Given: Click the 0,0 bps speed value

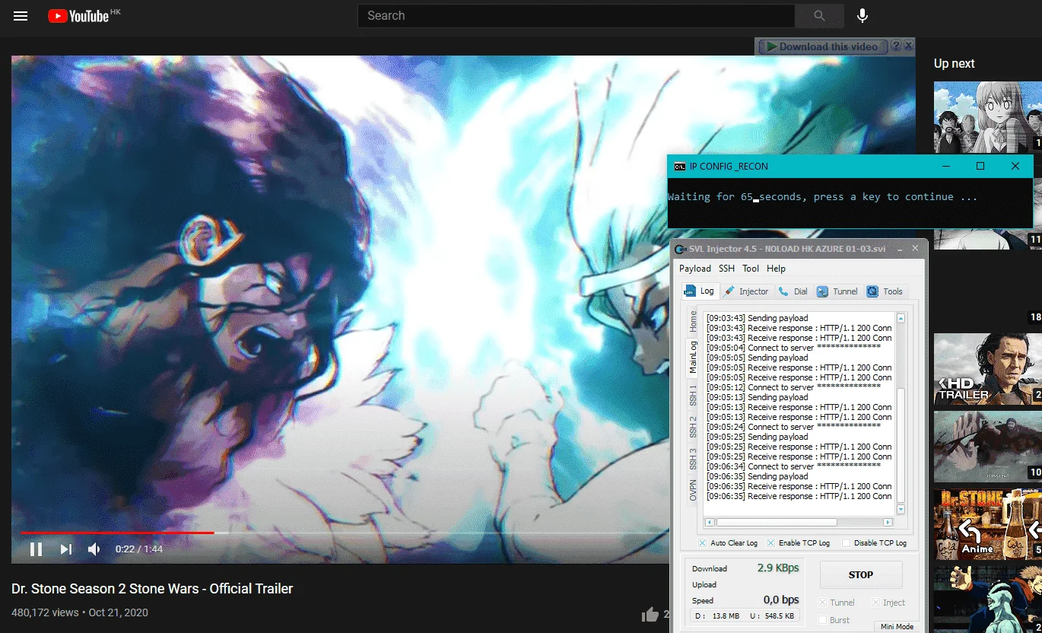Looking at the screenshot, I should 781,600.
